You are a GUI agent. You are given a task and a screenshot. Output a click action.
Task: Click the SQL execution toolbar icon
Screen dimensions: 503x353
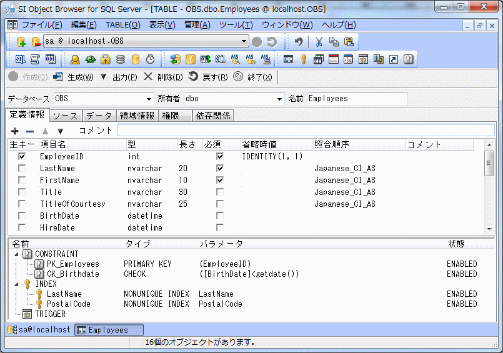click(x=20, y=59)
